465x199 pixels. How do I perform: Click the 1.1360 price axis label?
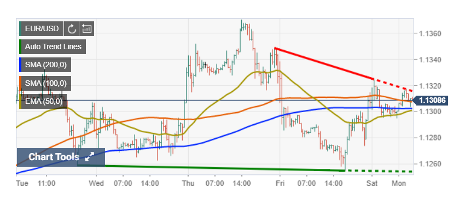431,33
